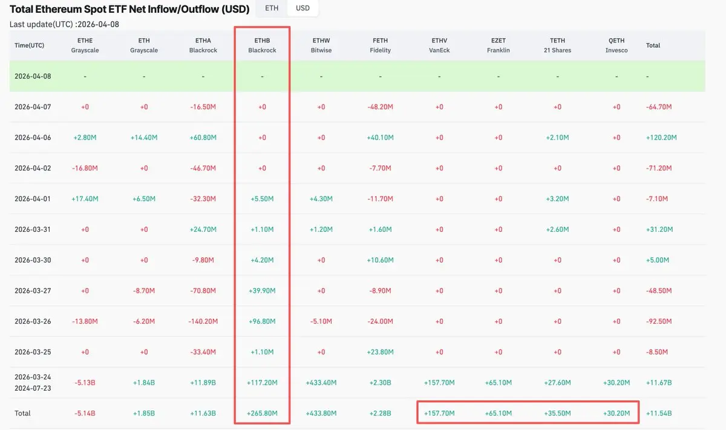Click the +14.40M Grayscale ETH cell

click(x=144, y=138)
